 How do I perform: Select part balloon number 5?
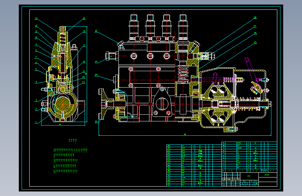click(x=36, y=69)
